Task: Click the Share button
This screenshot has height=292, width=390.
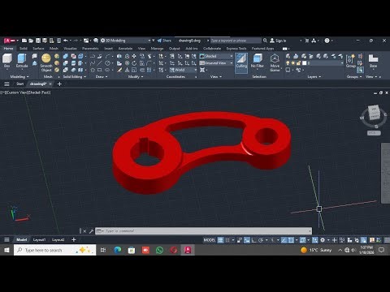Action: (164, 41)
